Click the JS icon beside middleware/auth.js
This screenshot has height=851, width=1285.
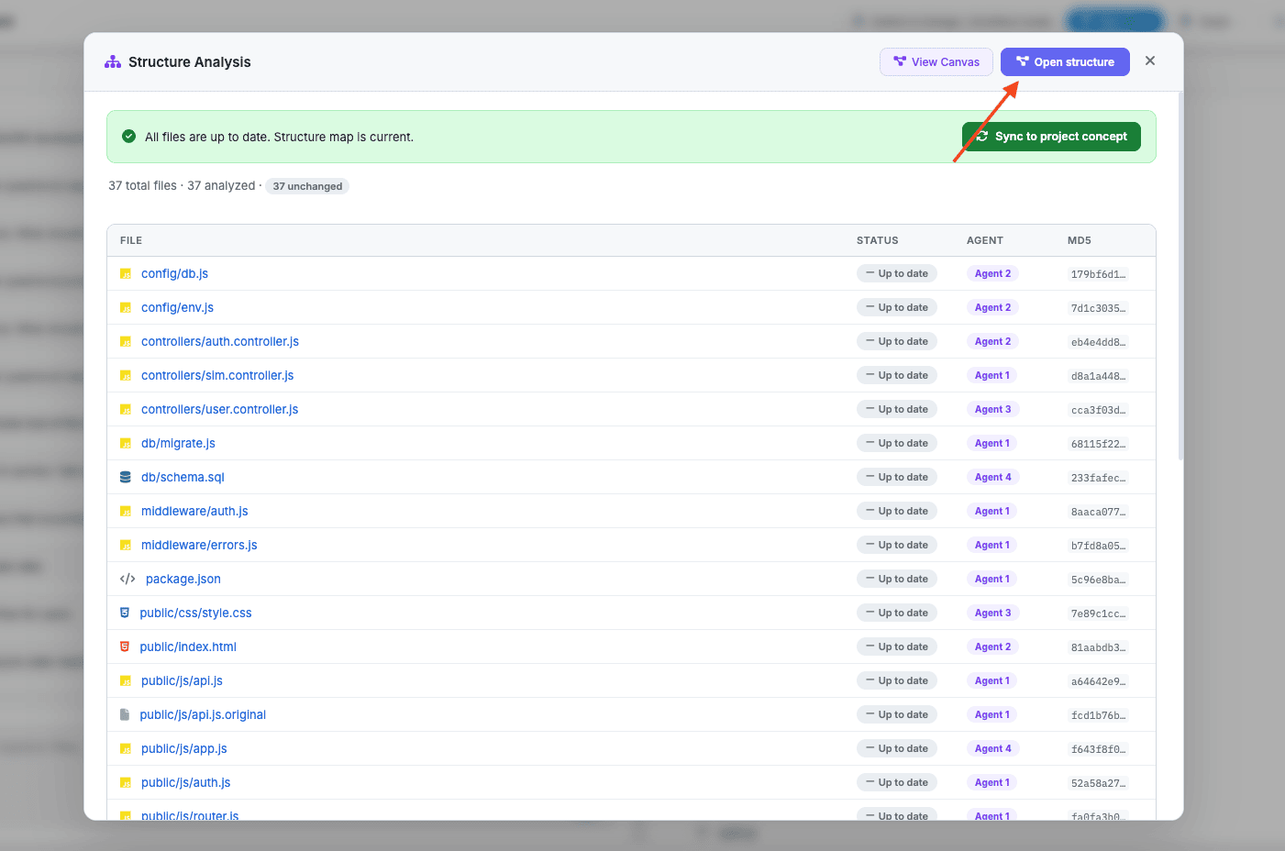126,512
